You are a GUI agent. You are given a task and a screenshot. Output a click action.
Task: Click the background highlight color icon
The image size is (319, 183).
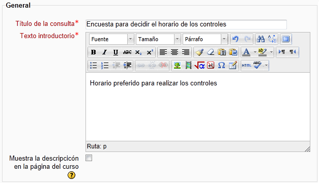point(262,52)
